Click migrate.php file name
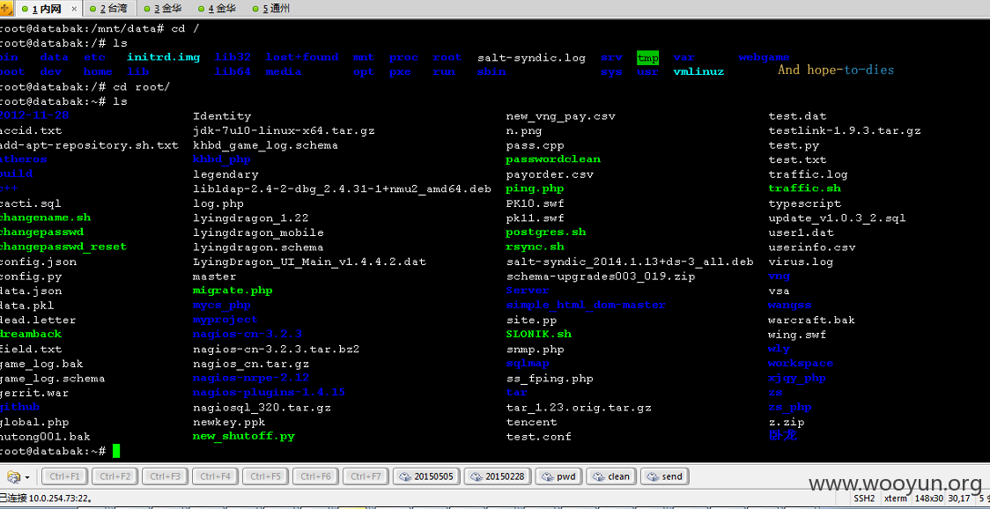Viewport: 990px width, 509px height. [x=233, y=291]
